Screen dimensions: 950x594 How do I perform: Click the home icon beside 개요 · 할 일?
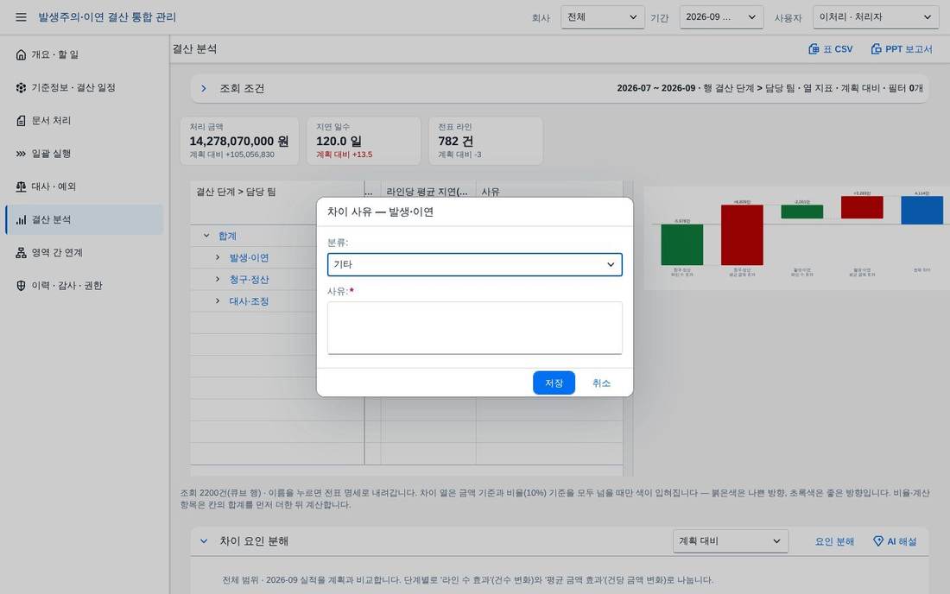(22, 54)
